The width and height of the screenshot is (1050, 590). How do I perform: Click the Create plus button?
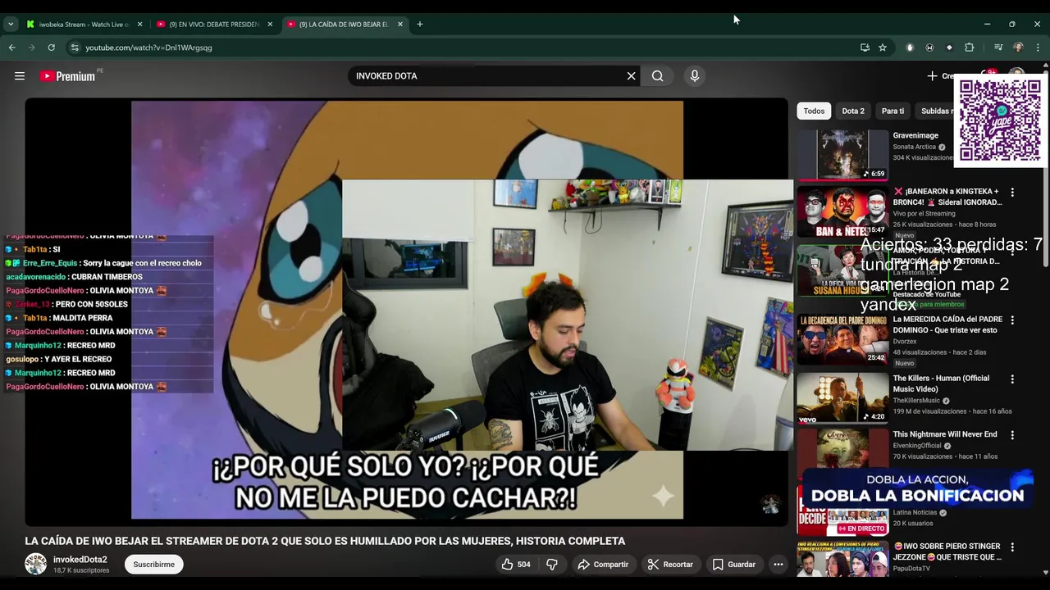pos(940,76)
